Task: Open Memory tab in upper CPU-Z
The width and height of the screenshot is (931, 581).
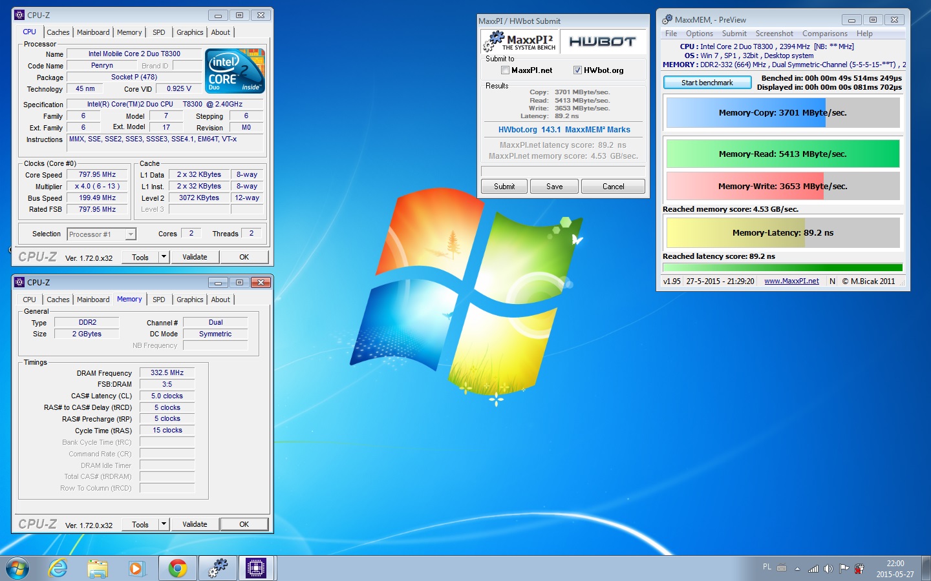Action: point(129,32)
